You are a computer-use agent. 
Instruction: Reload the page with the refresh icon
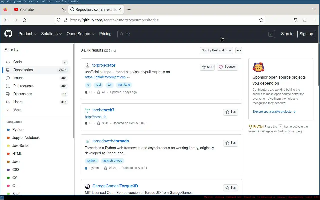coord(24,20)
